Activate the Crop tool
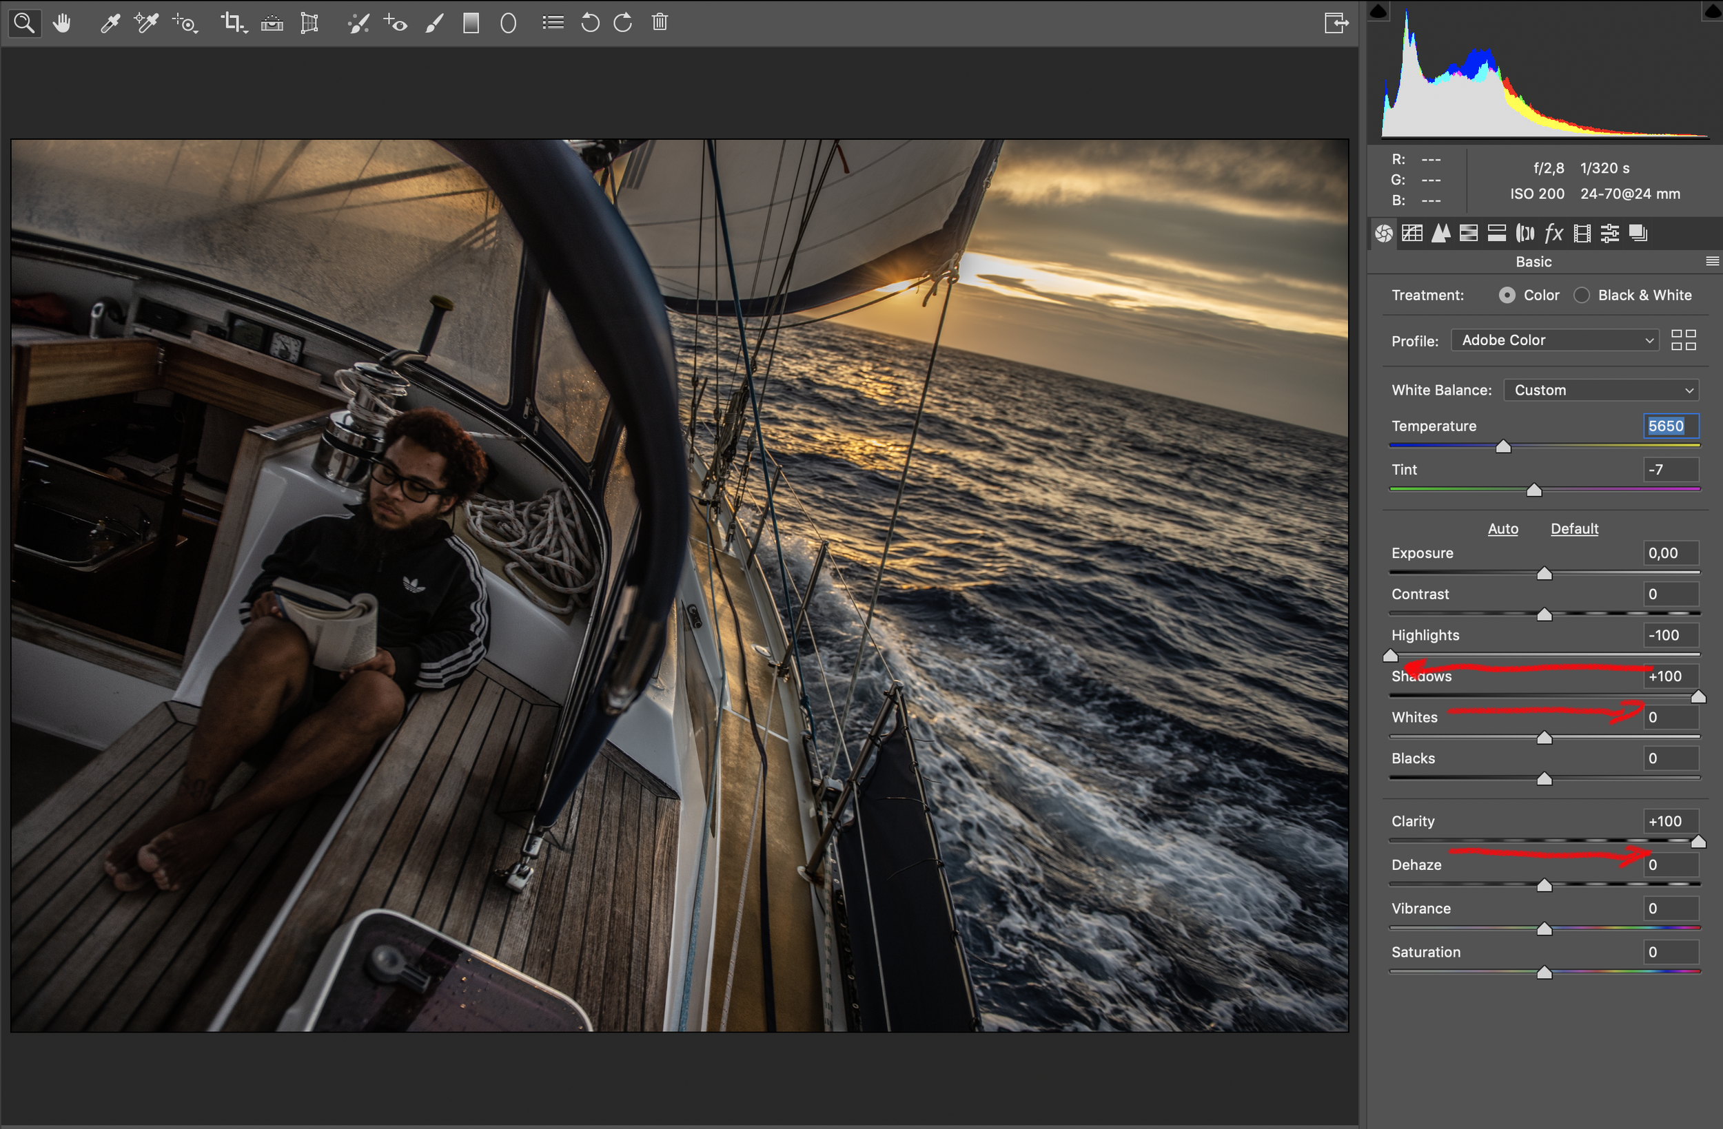 click(x=232, y=23)
